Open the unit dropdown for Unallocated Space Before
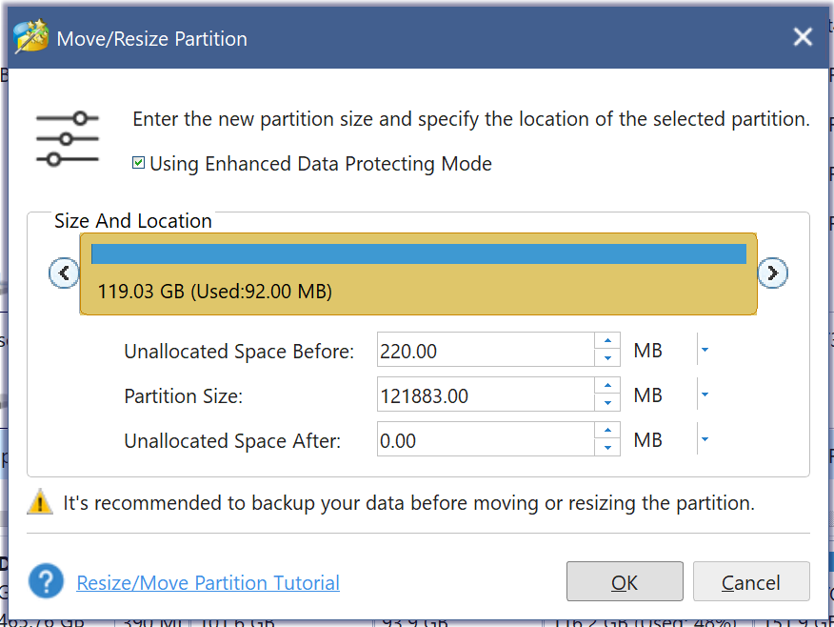This screenshot has width=834, height=627. pos(704,350)
